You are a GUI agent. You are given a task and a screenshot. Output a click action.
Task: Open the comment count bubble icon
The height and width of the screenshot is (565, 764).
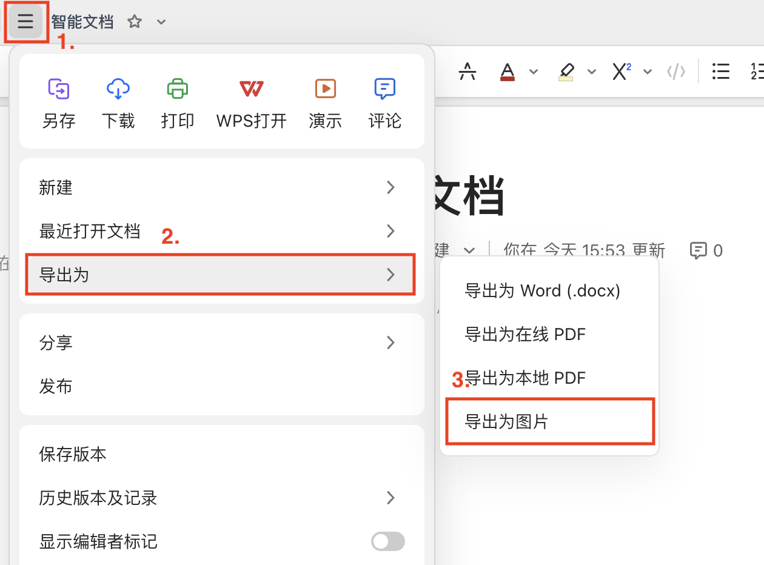[699, 250]
